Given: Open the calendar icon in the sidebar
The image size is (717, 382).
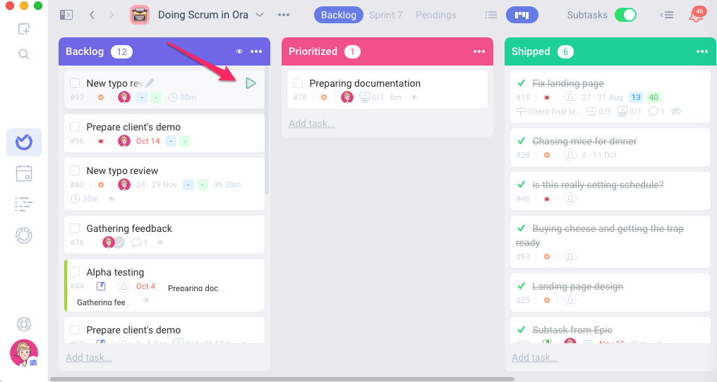Looking at the screenshot, I should tap(24, 173).
